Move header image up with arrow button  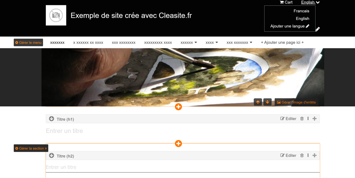click(x=258, y=102)
